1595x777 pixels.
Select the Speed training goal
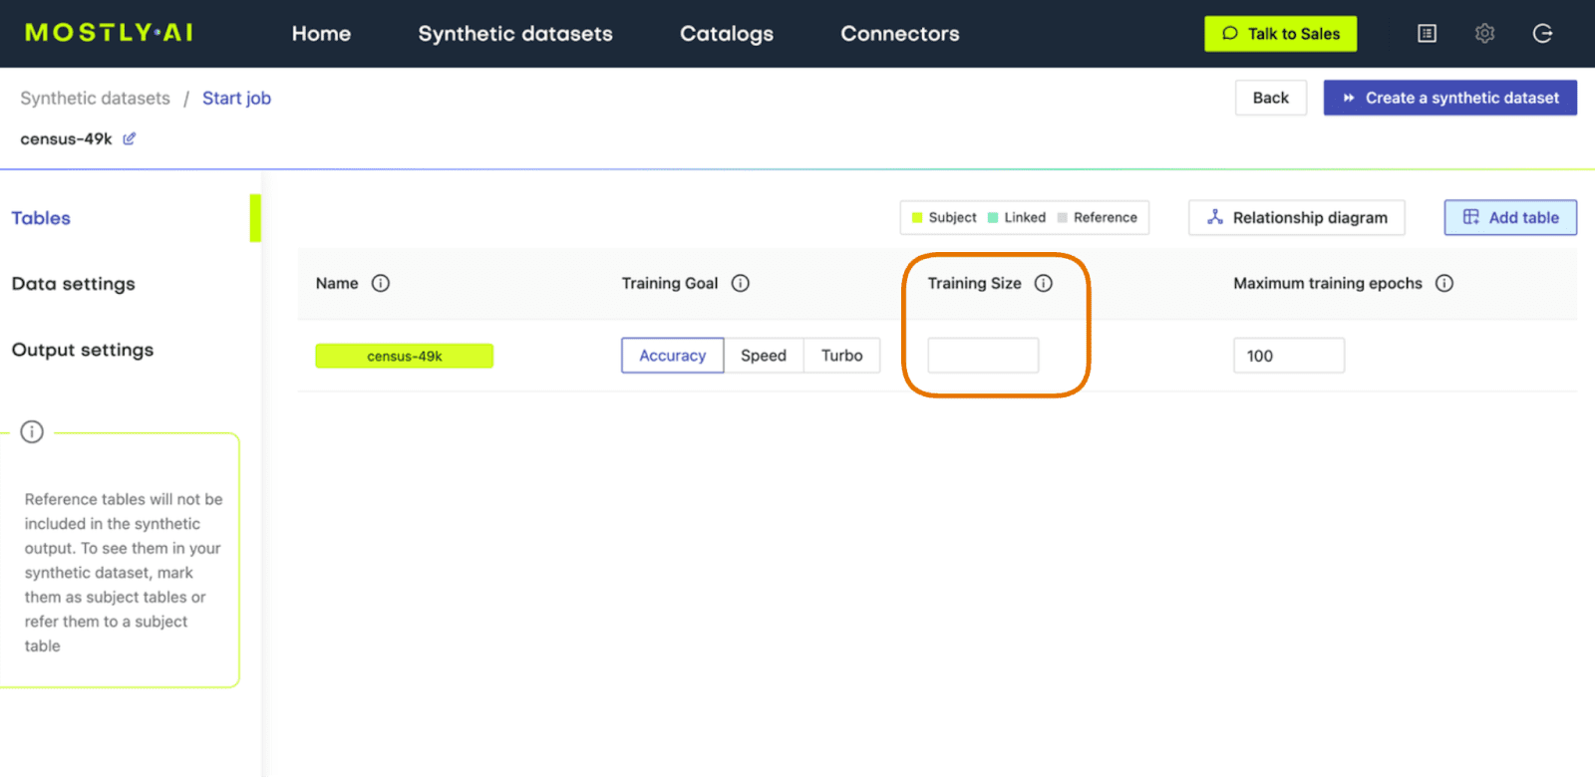764,356
